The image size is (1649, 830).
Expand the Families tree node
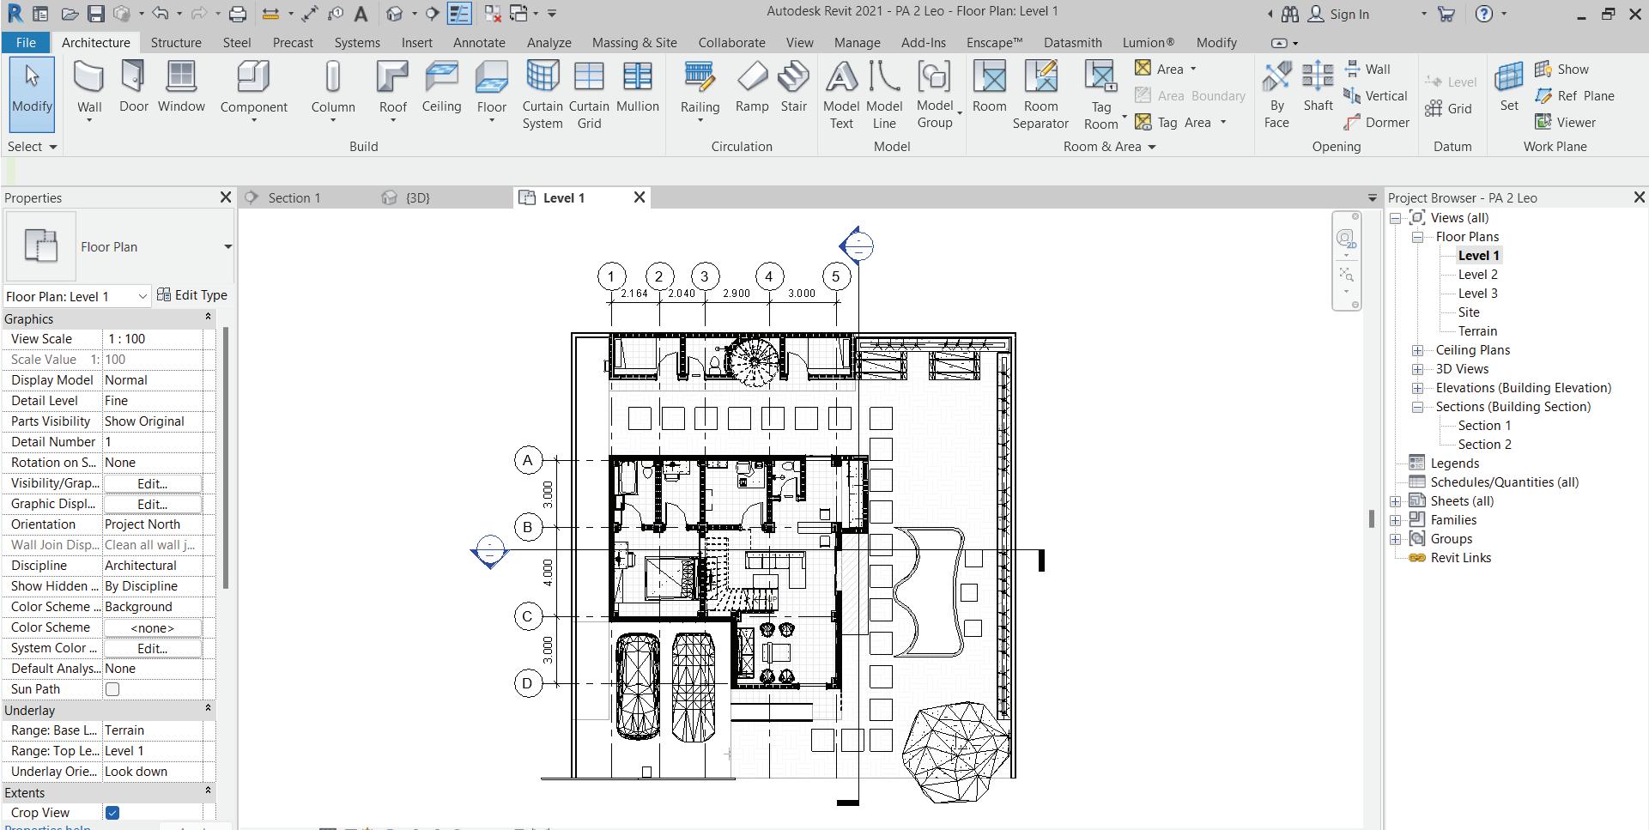(1395, 520)
